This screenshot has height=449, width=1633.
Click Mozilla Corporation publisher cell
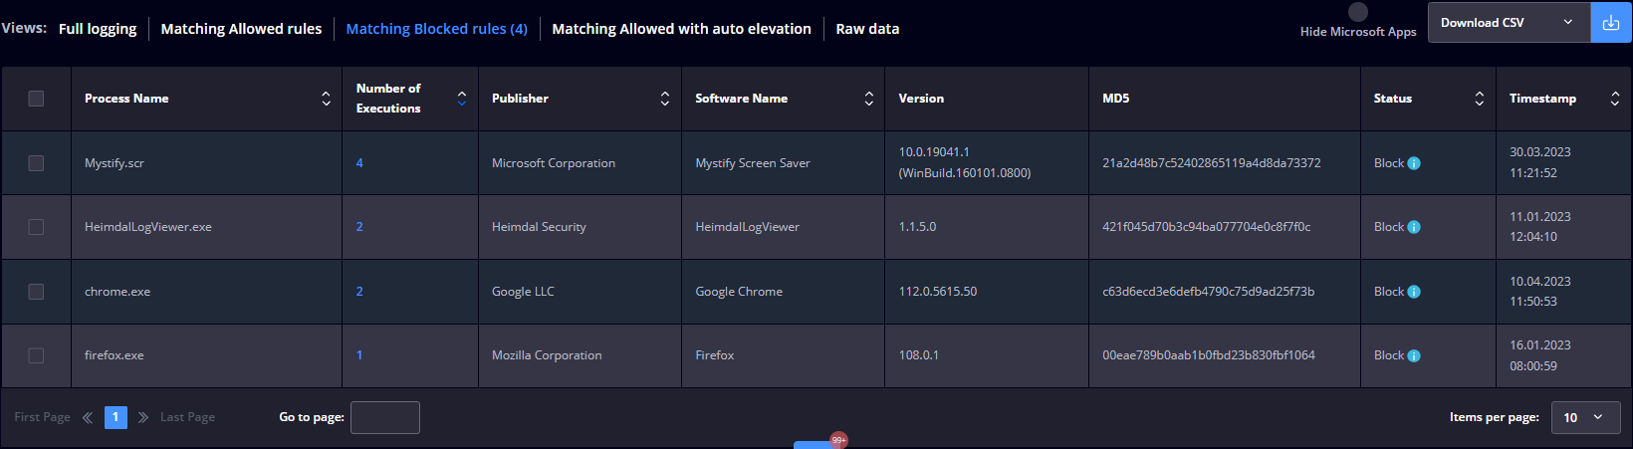(547, 355)
